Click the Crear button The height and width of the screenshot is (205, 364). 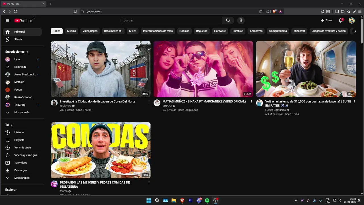(x=326, y=20)
